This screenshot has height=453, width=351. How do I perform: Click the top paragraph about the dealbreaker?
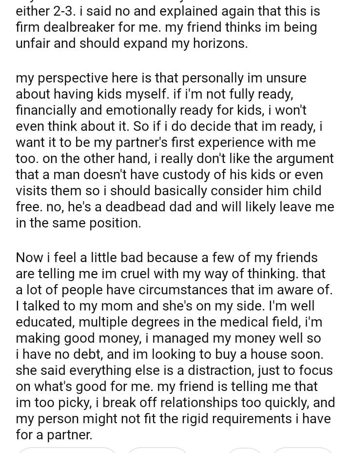pyautogui.click(x=166, y=27)
